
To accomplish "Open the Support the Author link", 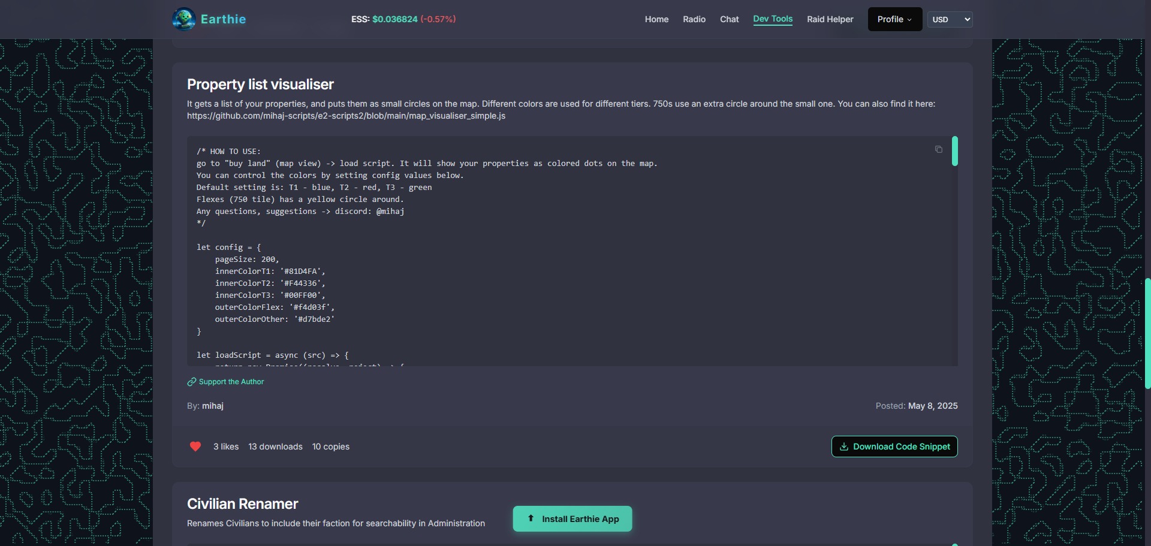I will tap(231, 382).
